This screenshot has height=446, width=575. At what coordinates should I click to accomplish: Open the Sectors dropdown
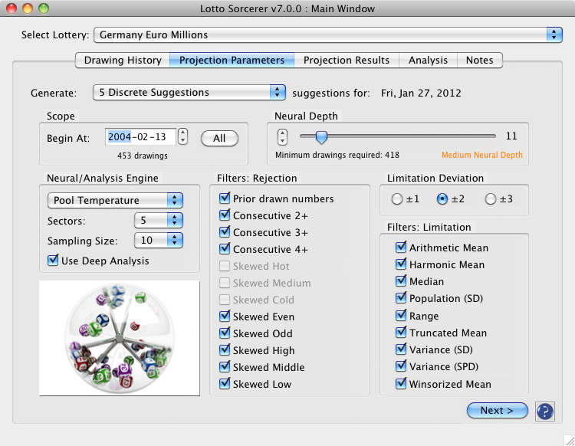pyautogui.click(x=159, y=220)
